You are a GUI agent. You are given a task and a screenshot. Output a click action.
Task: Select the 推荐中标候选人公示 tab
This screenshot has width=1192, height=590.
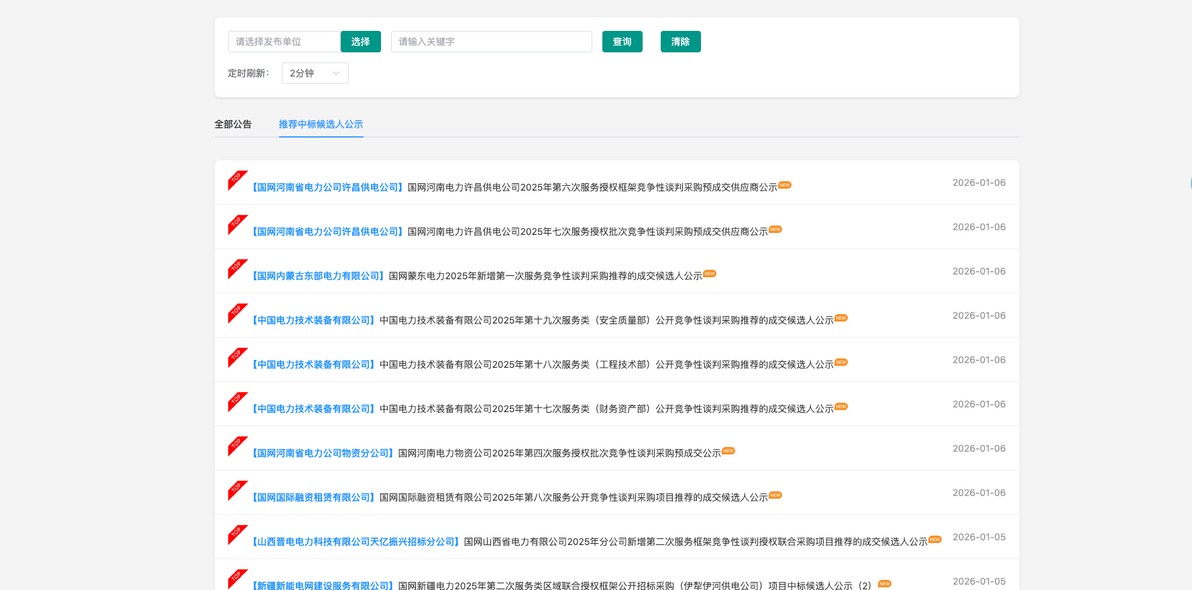pos(321,124)
